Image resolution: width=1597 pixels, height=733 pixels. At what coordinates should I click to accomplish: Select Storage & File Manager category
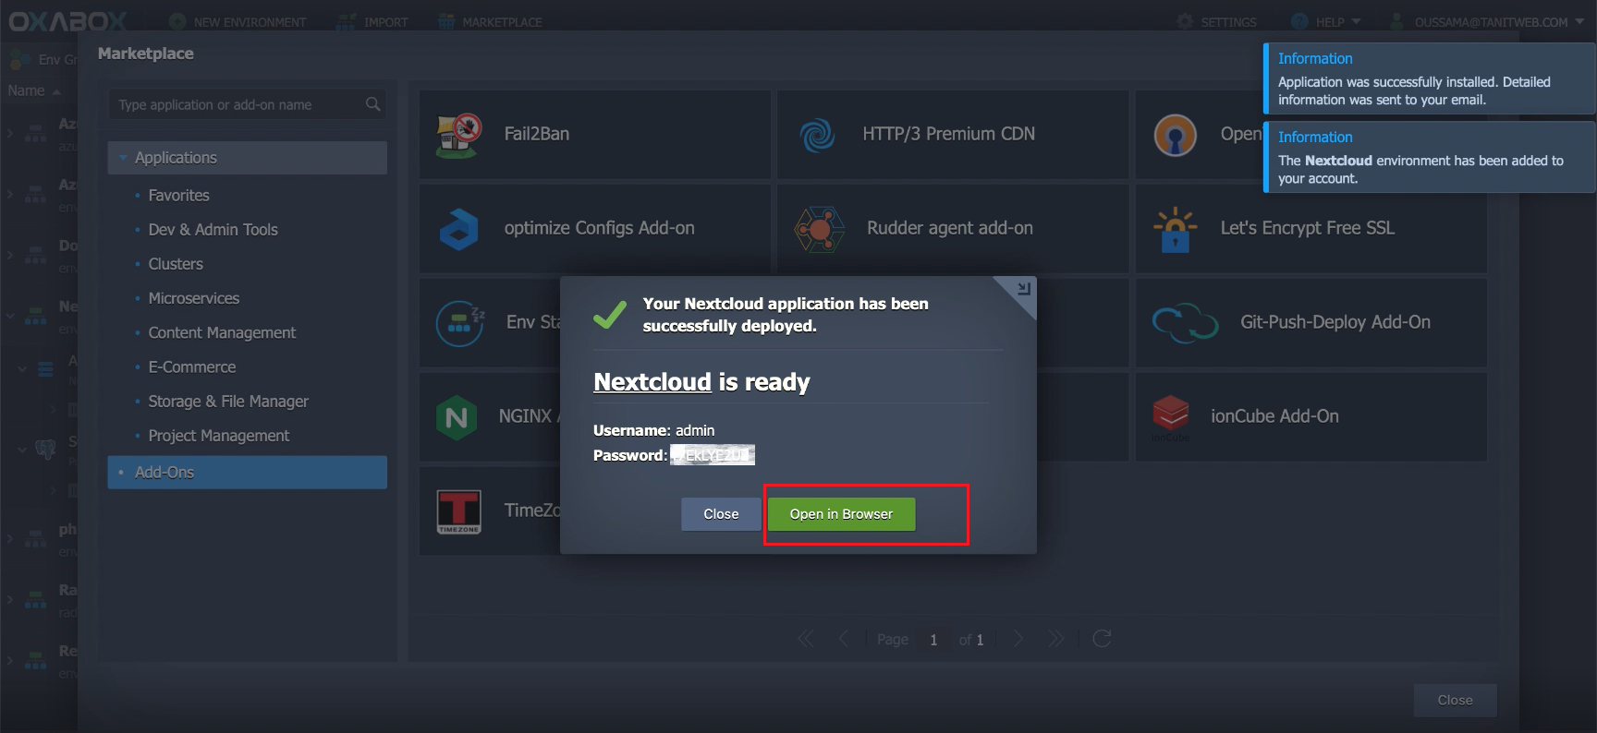tap(228, 401)
